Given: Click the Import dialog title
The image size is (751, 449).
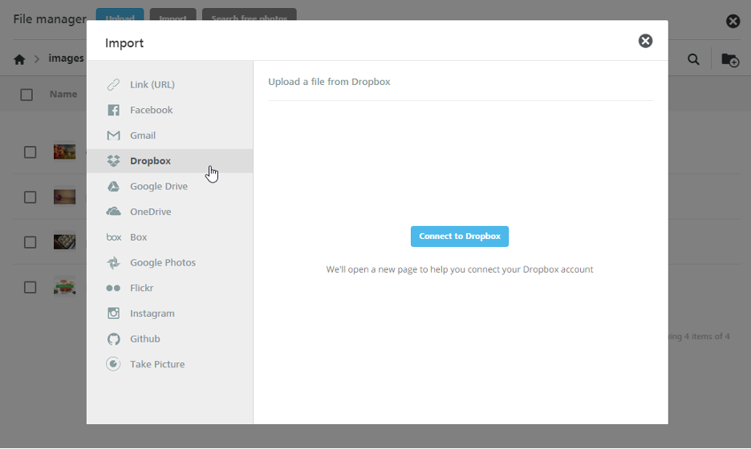Looking at the screenshot, I should pyautogui.click(x=124, y=43).
